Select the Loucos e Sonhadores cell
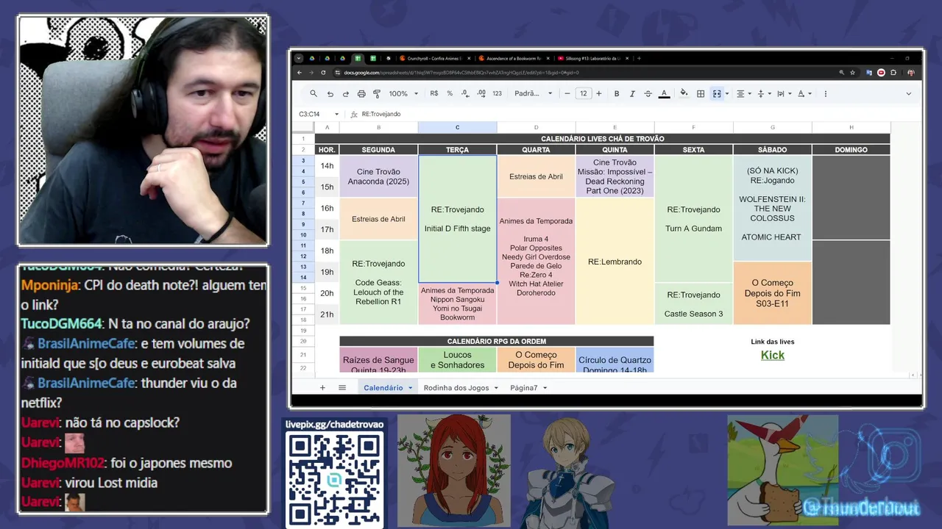Screen dimensions: 942x529 (x=457, y=360)
